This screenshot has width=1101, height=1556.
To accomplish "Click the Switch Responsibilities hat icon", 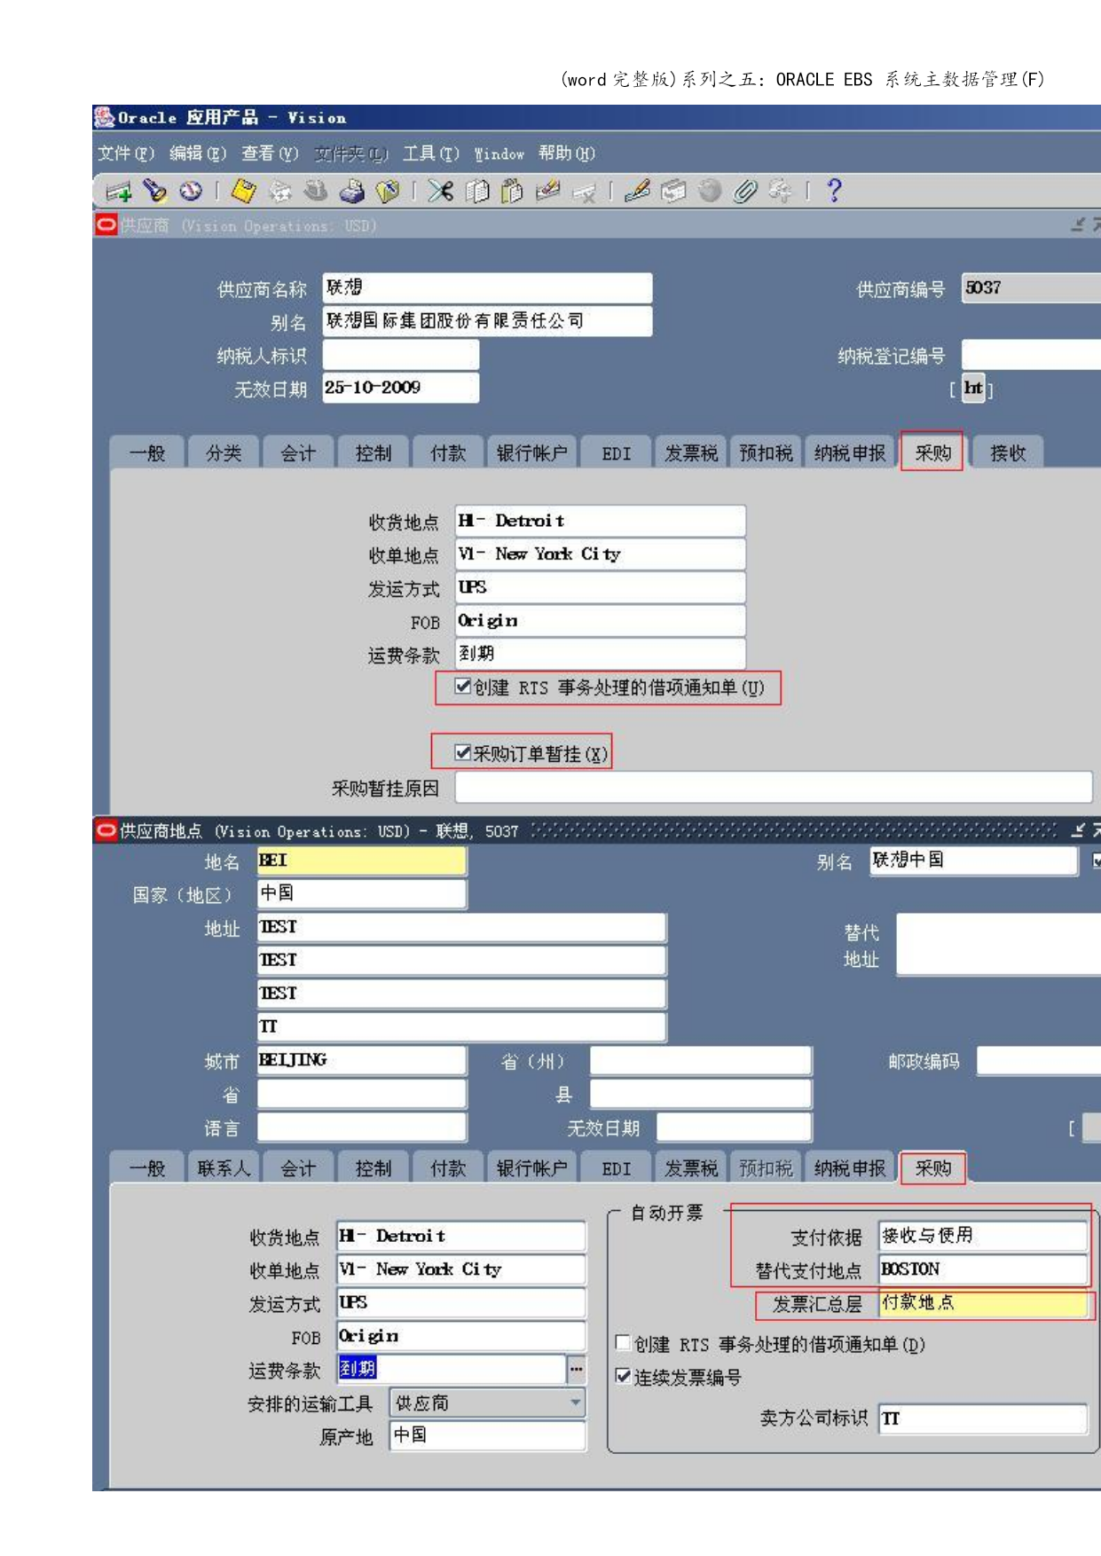I will click(x=316, y=191).
